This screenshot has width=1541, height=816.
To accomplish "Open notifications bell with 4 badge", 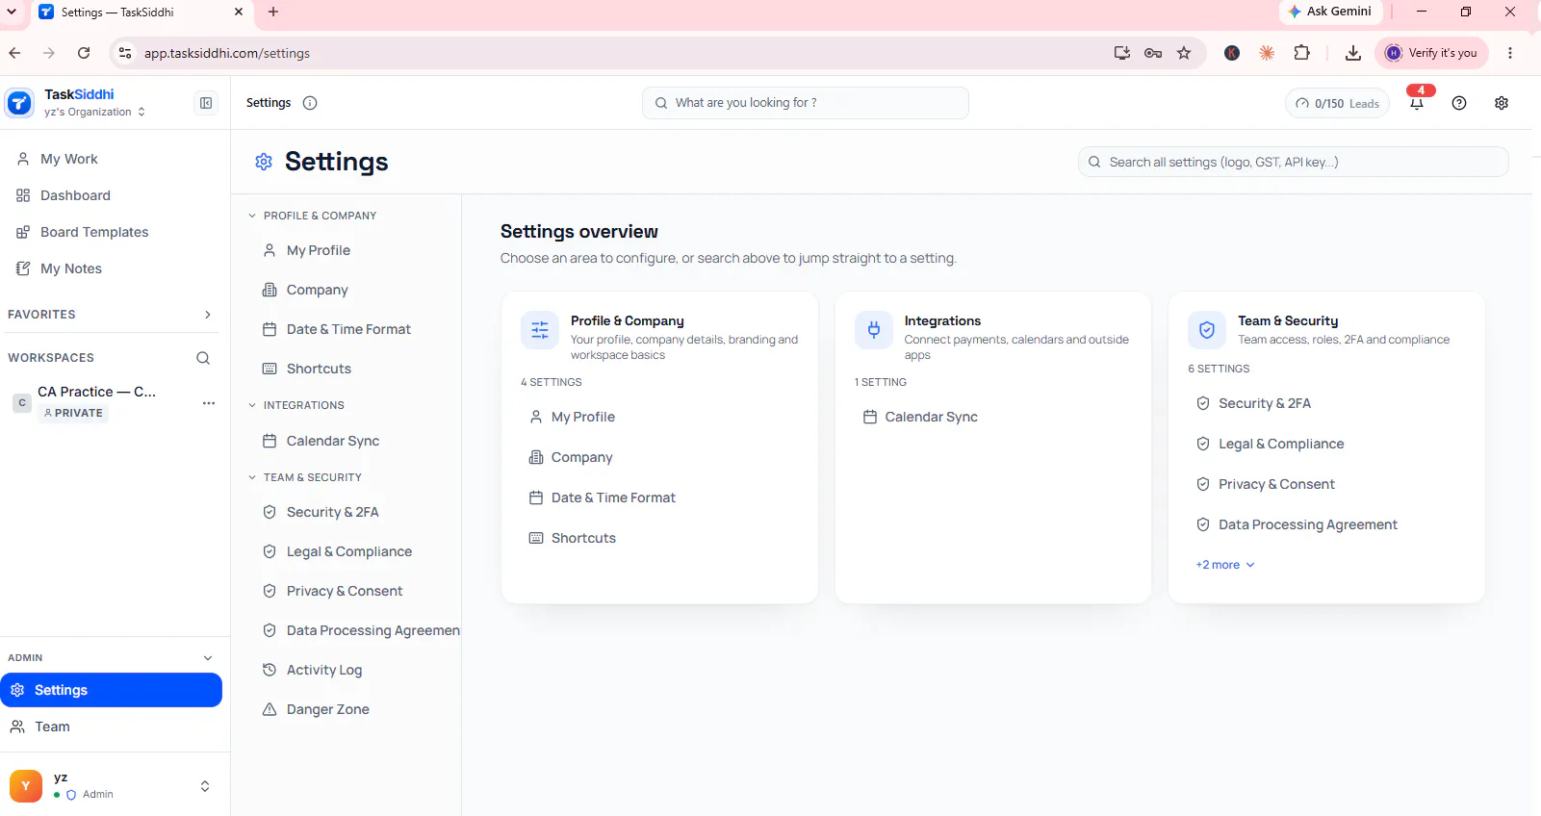I will coord(1417,101).
